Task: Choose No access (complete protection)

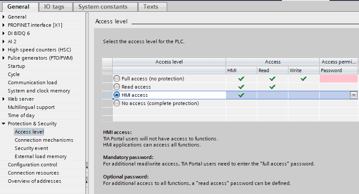Action: (116, 103)
